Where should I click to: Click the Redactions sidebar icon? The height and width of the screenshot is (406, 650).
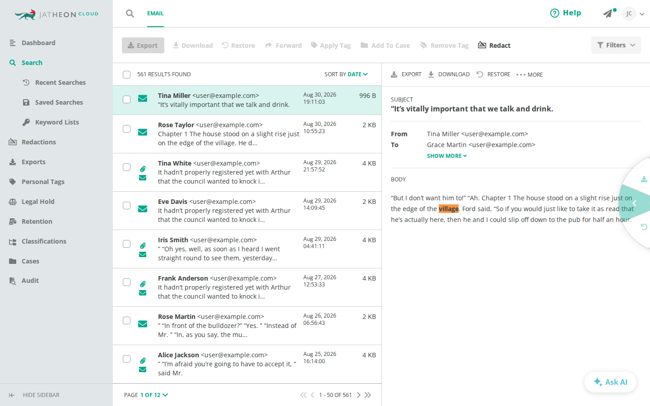[x=13, y=142]
